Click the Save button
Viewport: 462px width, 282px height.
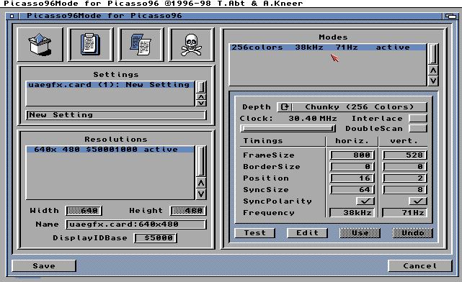[x=44, y=266]
